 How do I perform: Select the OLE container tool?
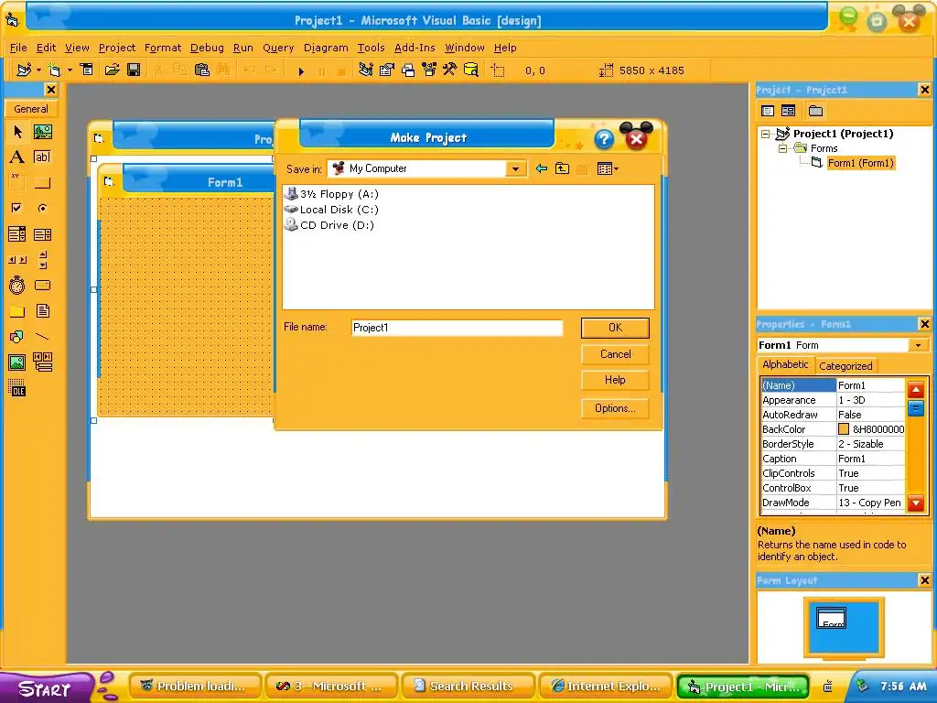coord(17,388)
